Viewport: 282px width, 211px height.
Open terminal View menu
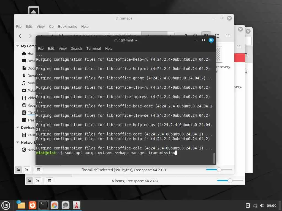[x=63, y=48]
